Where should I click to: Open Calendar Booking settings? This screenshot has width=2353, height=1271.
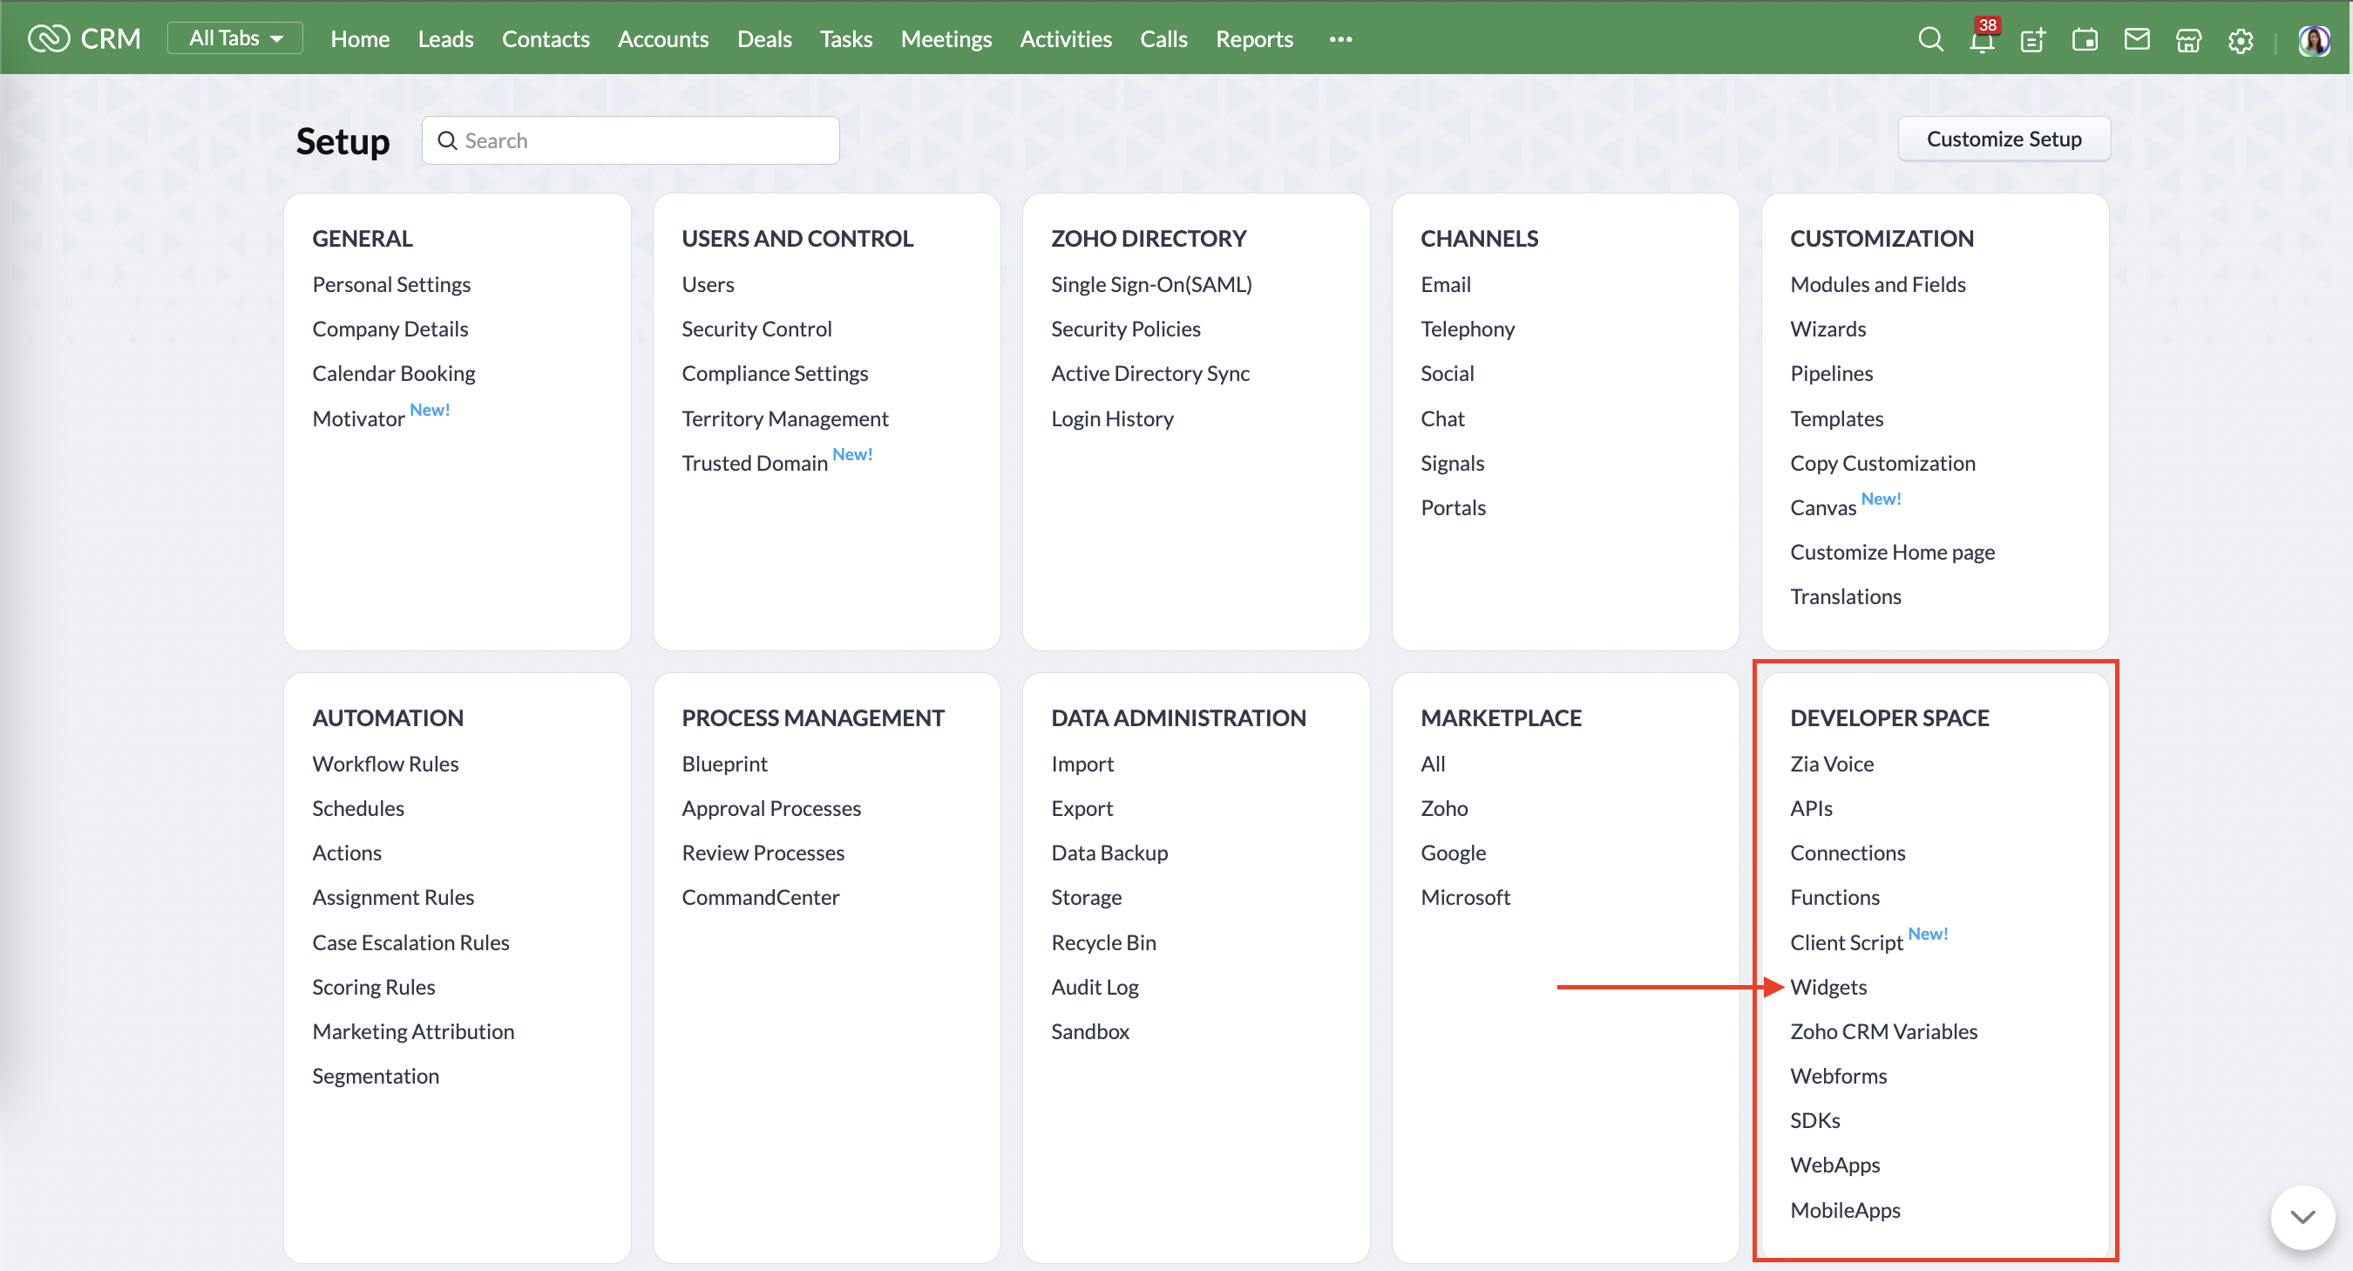(x=394, y=374)
